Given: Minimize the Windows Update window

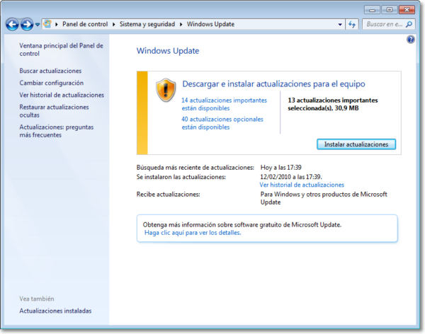Looking at the screenshot, I should [372, 10].
